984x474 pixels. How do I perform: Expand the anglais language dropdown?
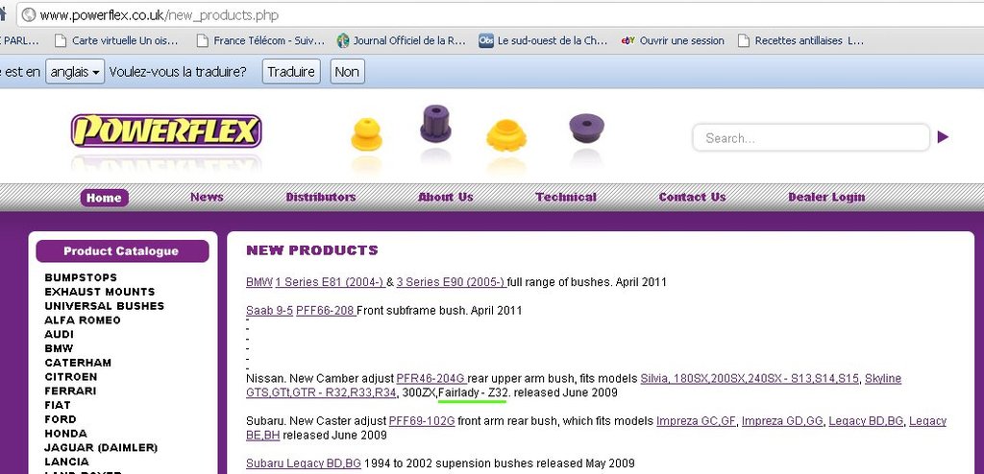pyautogui.click(x=76, y=72)
